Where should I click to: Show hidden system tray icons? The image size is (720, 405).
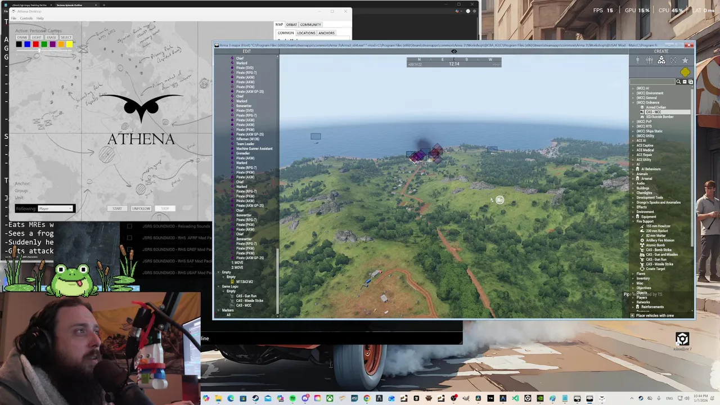632,398
